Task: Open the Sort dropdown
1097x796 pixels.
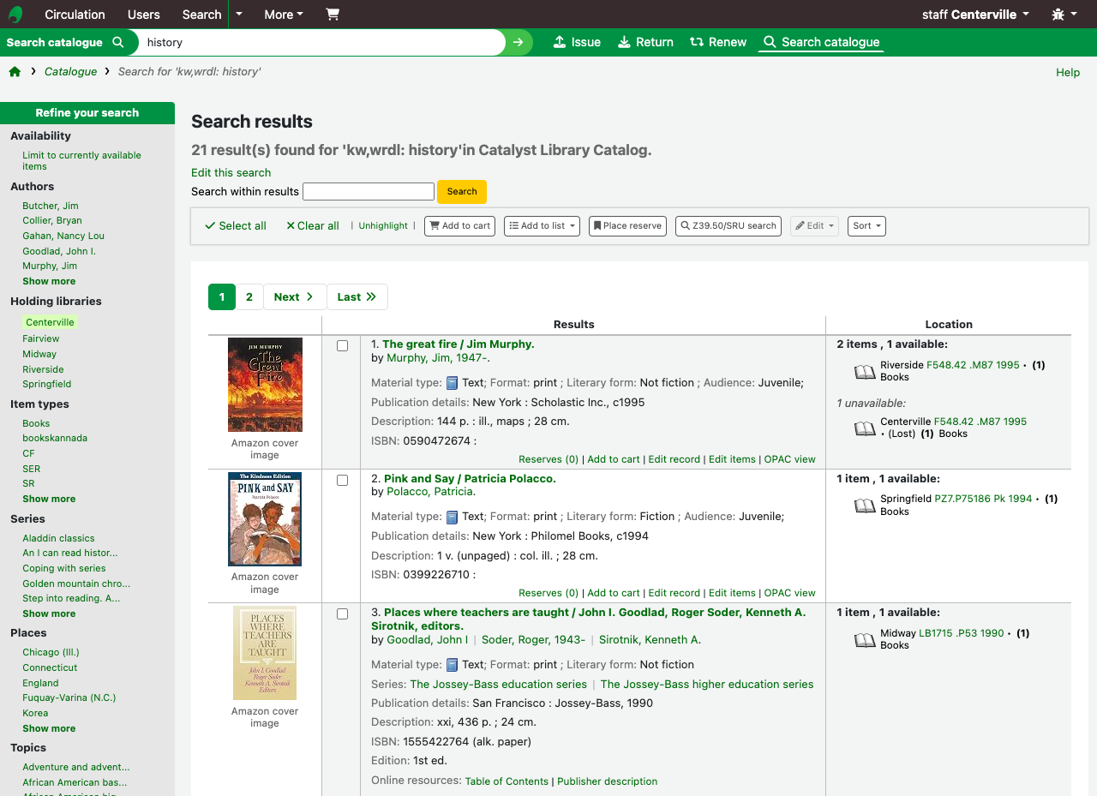Action: (866, 226)
